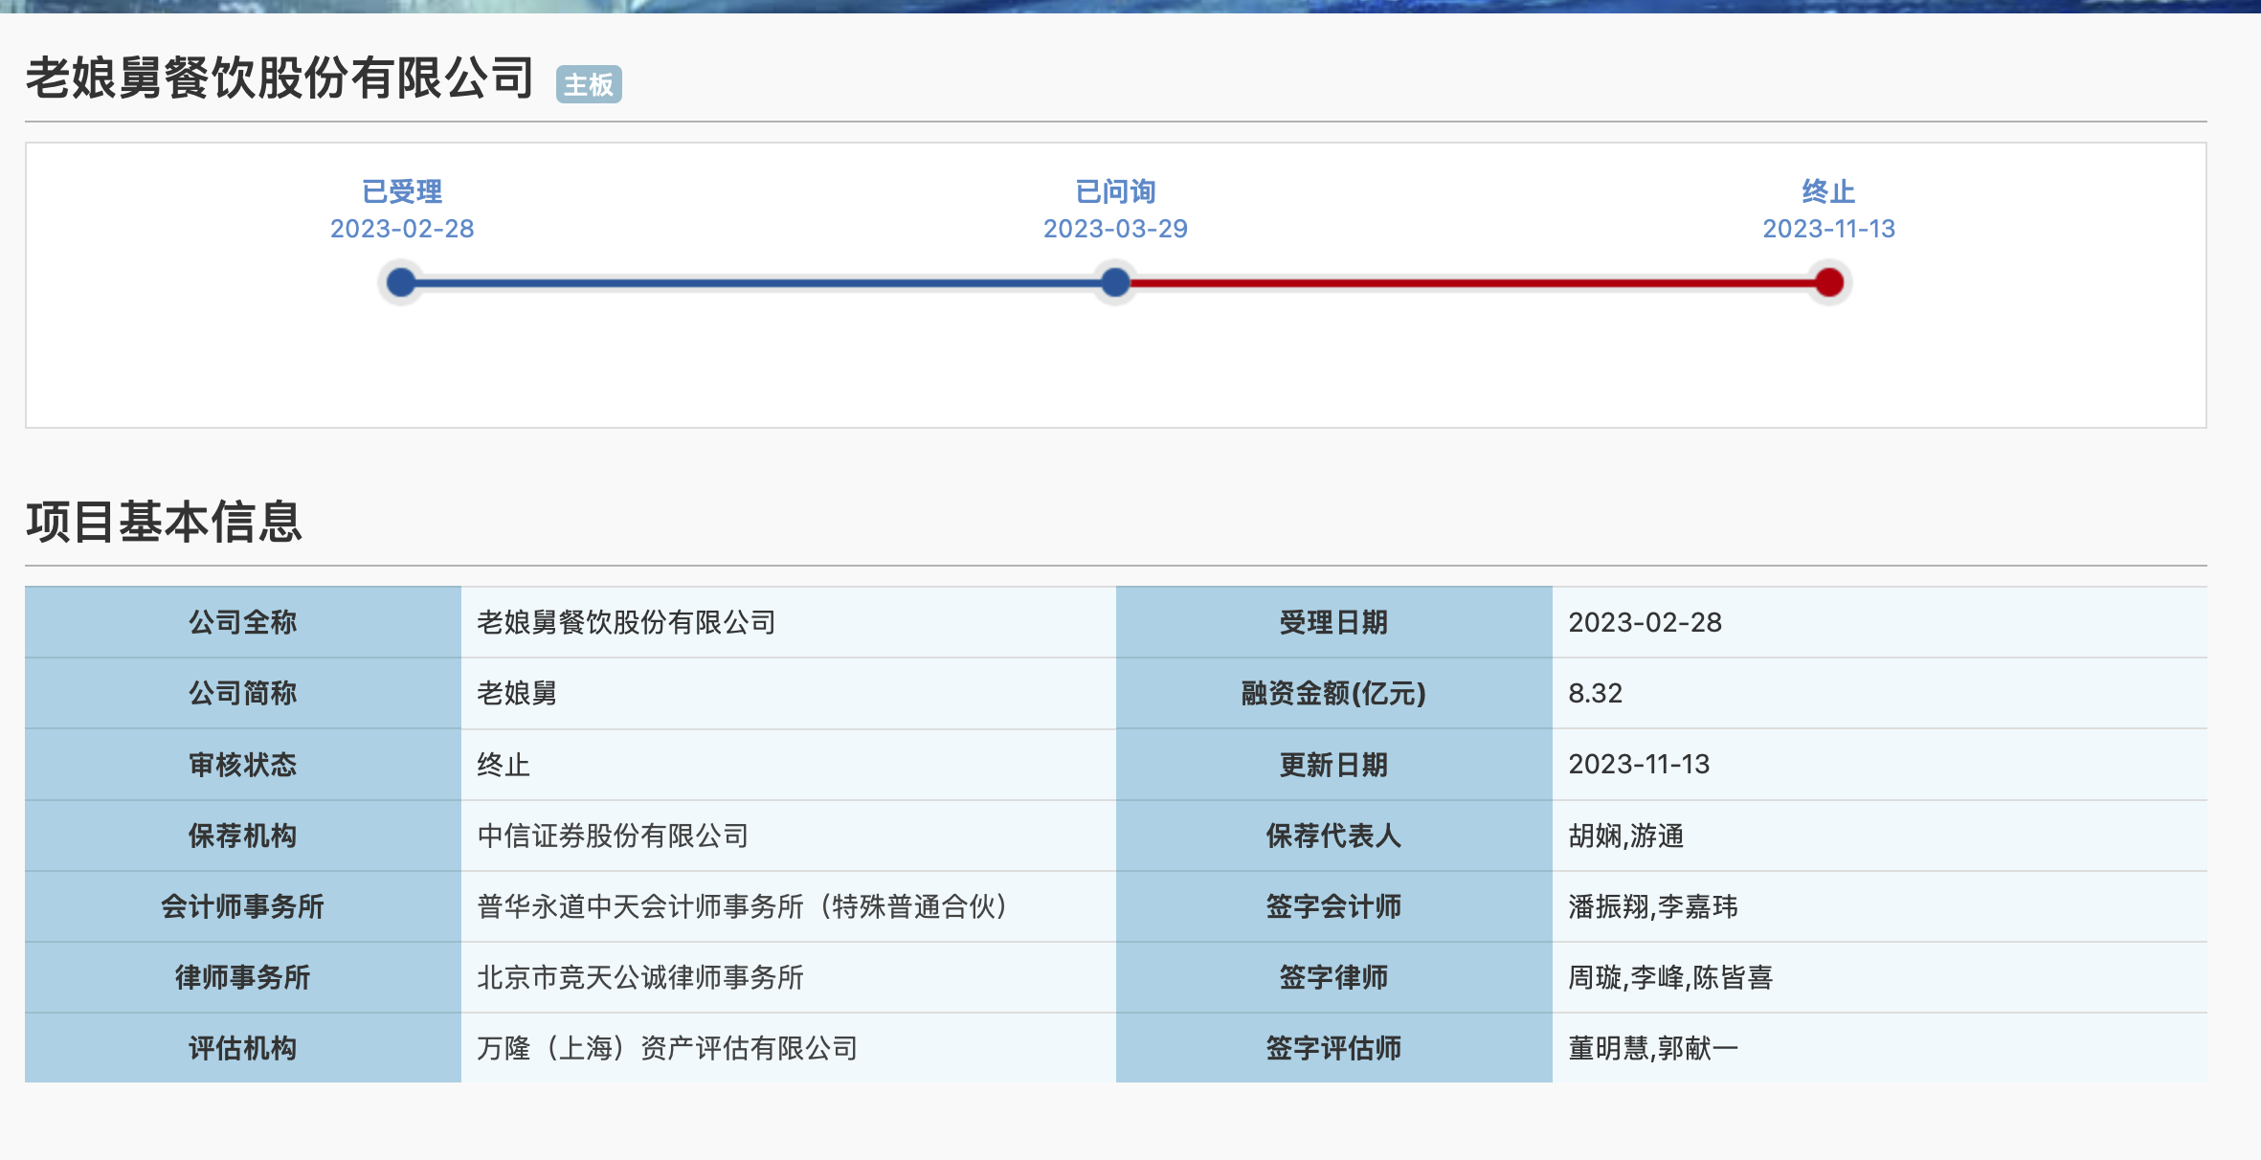Click the 北京市竞天公诚律师事务所 cell
Image resolution: width=2261 pixels, height=1160 pixels.
[x=639, y=977]
